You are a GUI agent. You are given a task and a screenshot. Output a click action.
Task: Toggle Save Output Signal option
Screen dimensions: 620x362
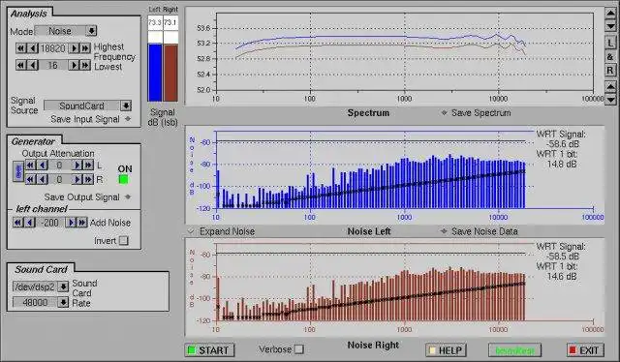128,196
